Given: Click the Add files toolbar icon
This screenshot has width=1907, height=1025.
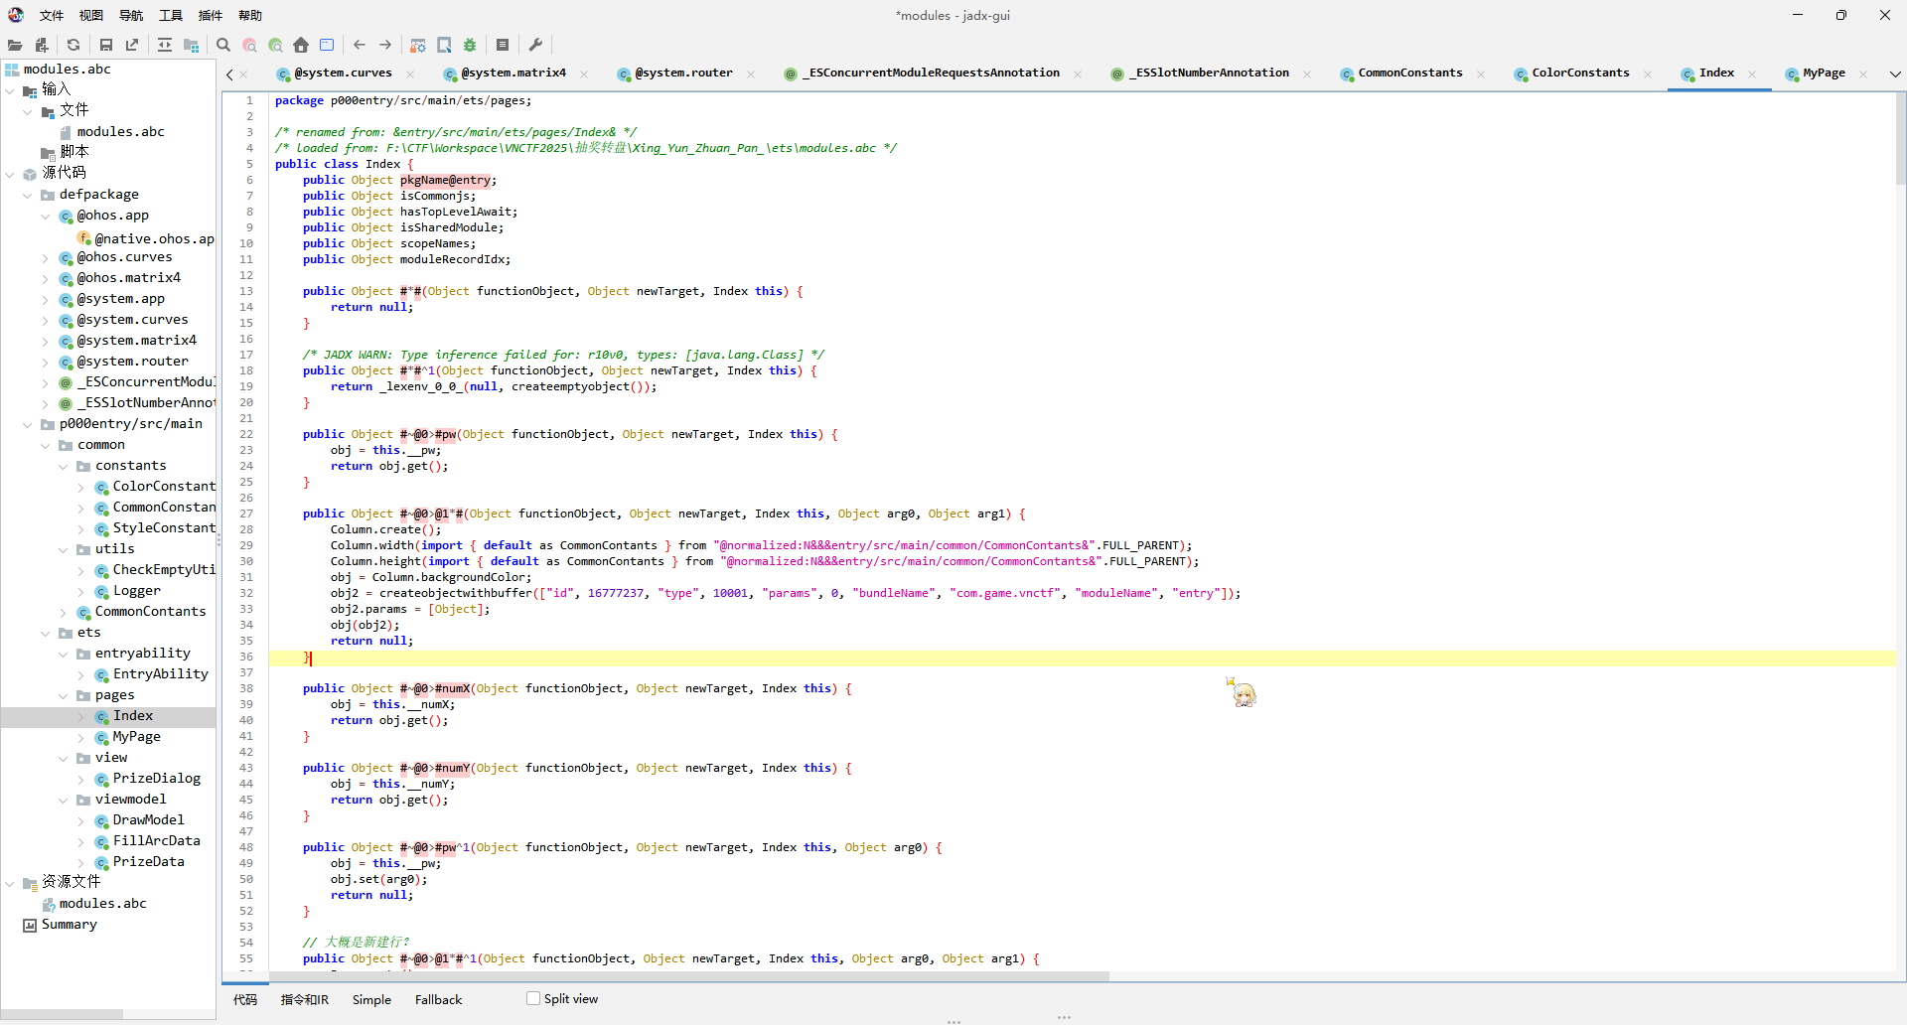Looking at the screenshot, I should click(x=41, y=45).
